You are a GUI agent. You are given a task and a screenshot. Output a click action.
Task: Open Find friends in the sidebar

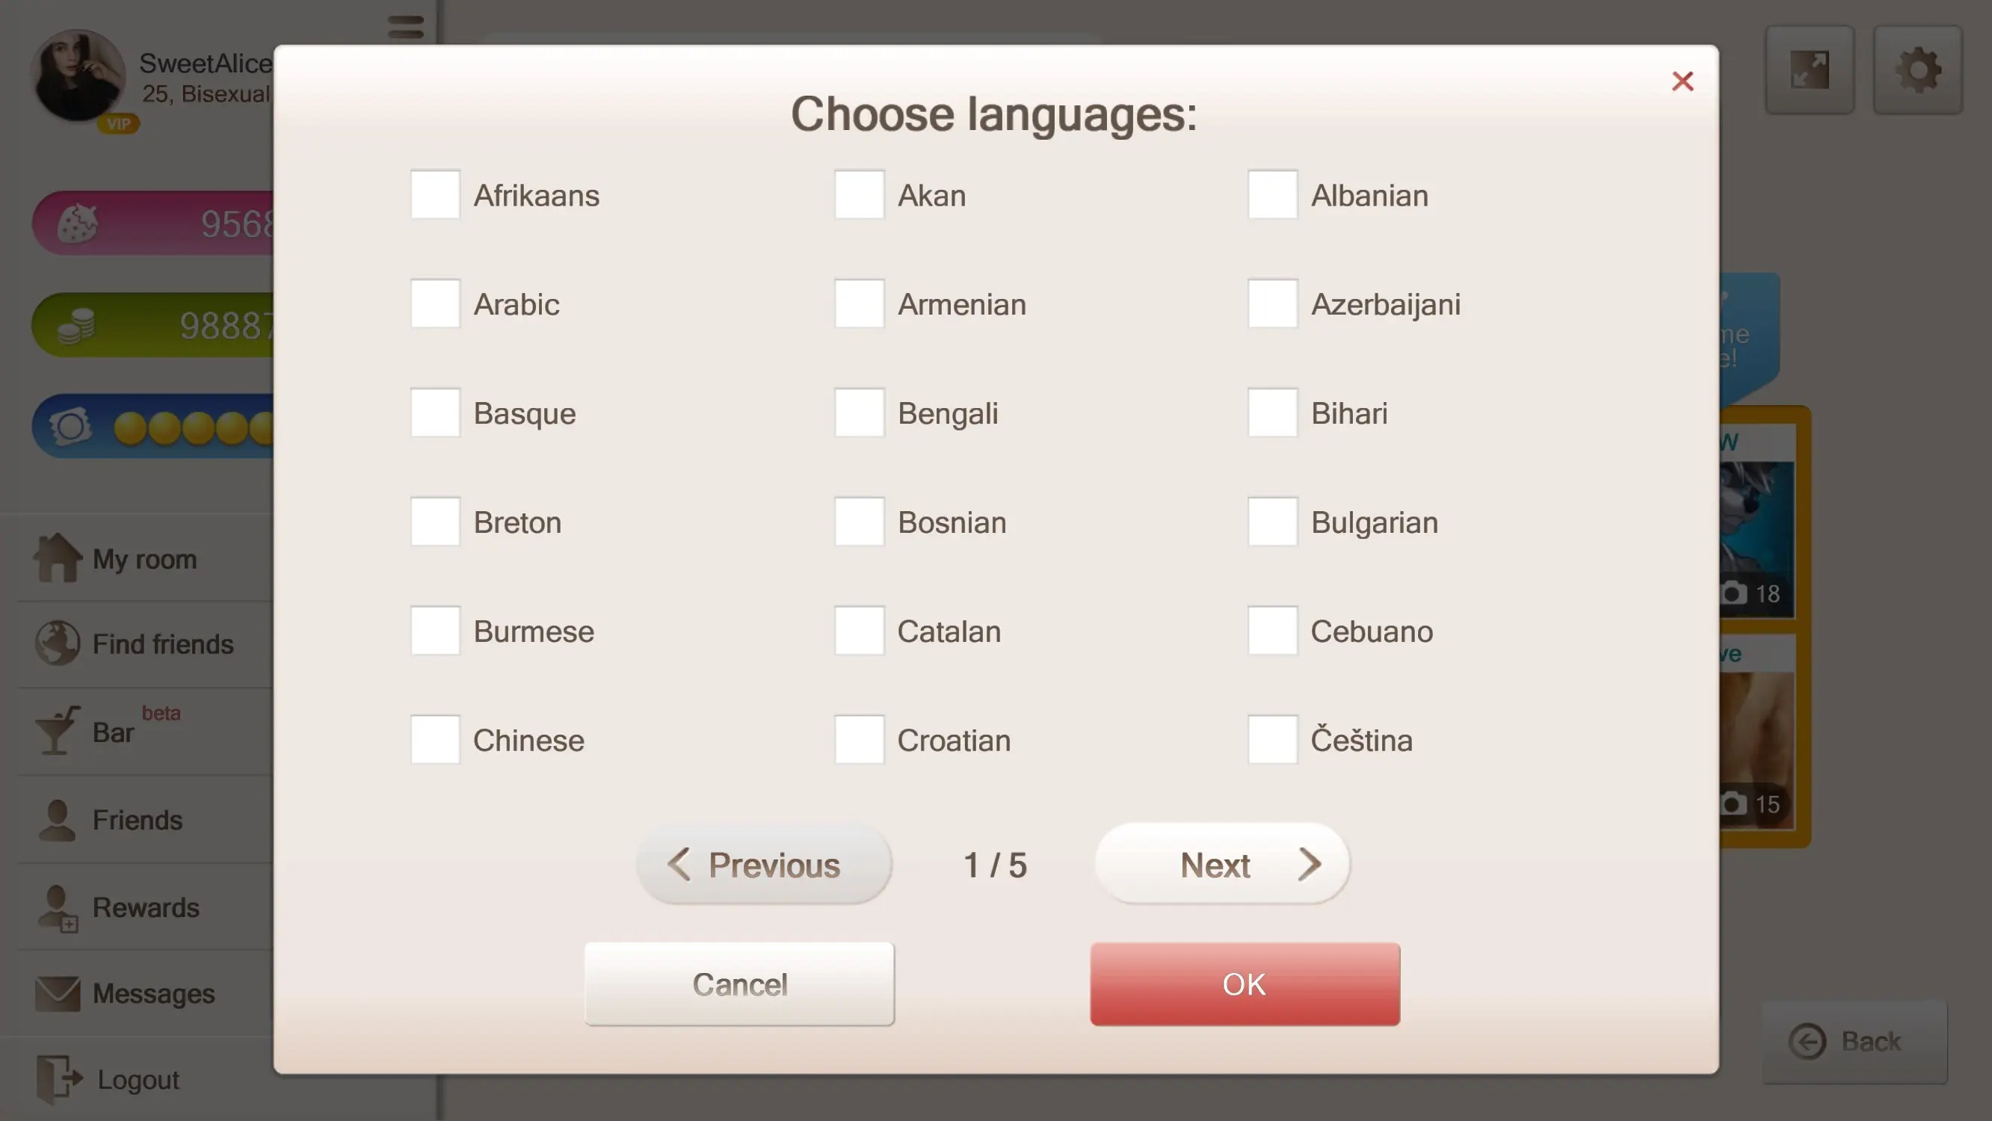click(x=162, y=643)
